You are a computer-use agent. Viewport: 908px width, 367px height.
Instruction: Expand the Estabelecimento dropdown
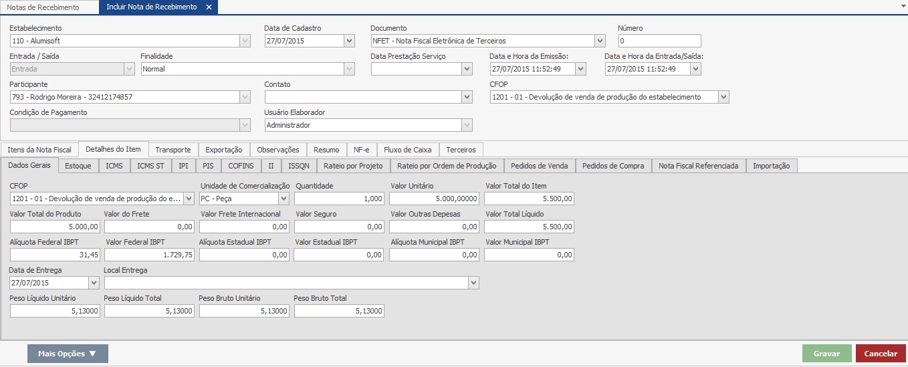pyautogui.click(x=245, y=41)
